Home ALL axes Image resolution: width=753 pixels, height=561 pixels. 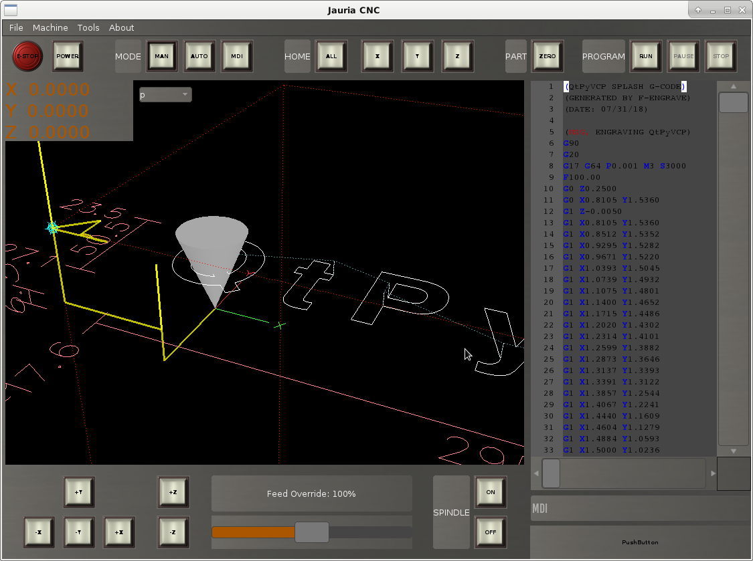pos(331,56)
